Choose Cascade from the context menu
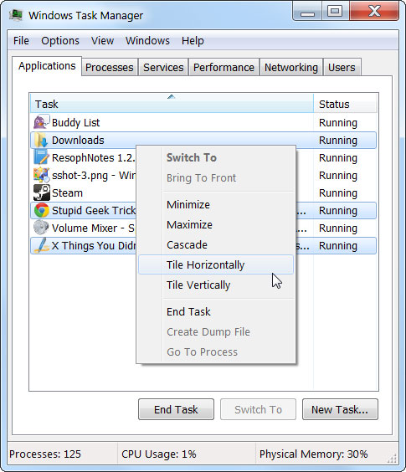 click(216, 244)
